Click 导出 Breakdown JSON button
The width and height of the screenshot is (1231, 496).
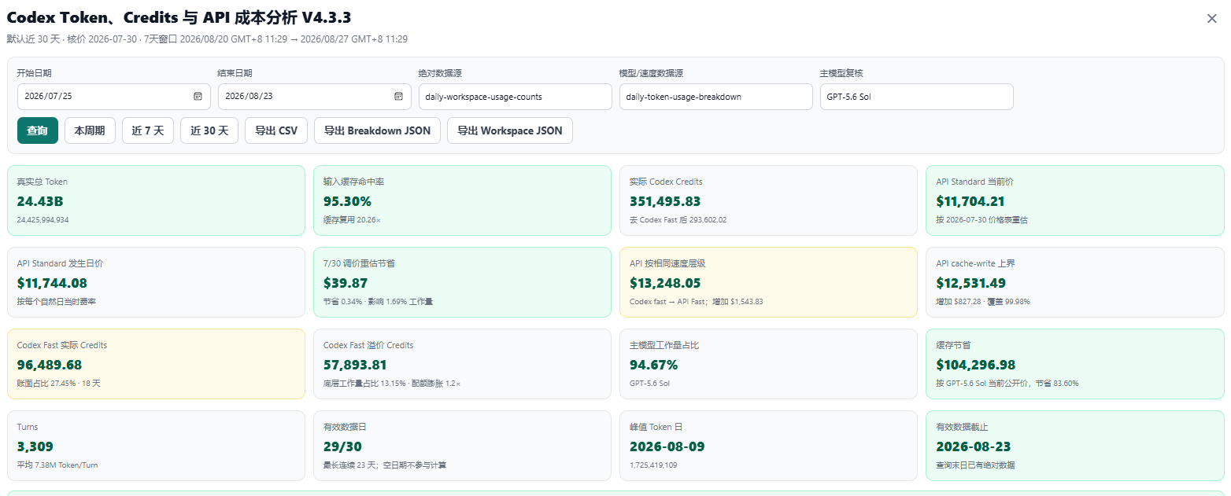click(377, 130)
